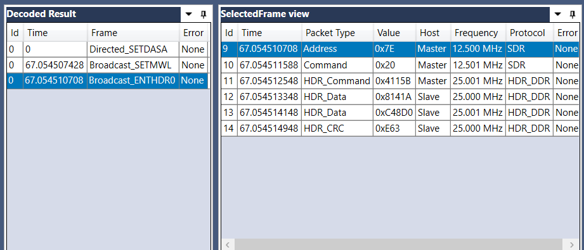This screenshot has width=584, height=250.
Task: Select the Broadcast_SETMWL frame row
Action: [108, 65]
